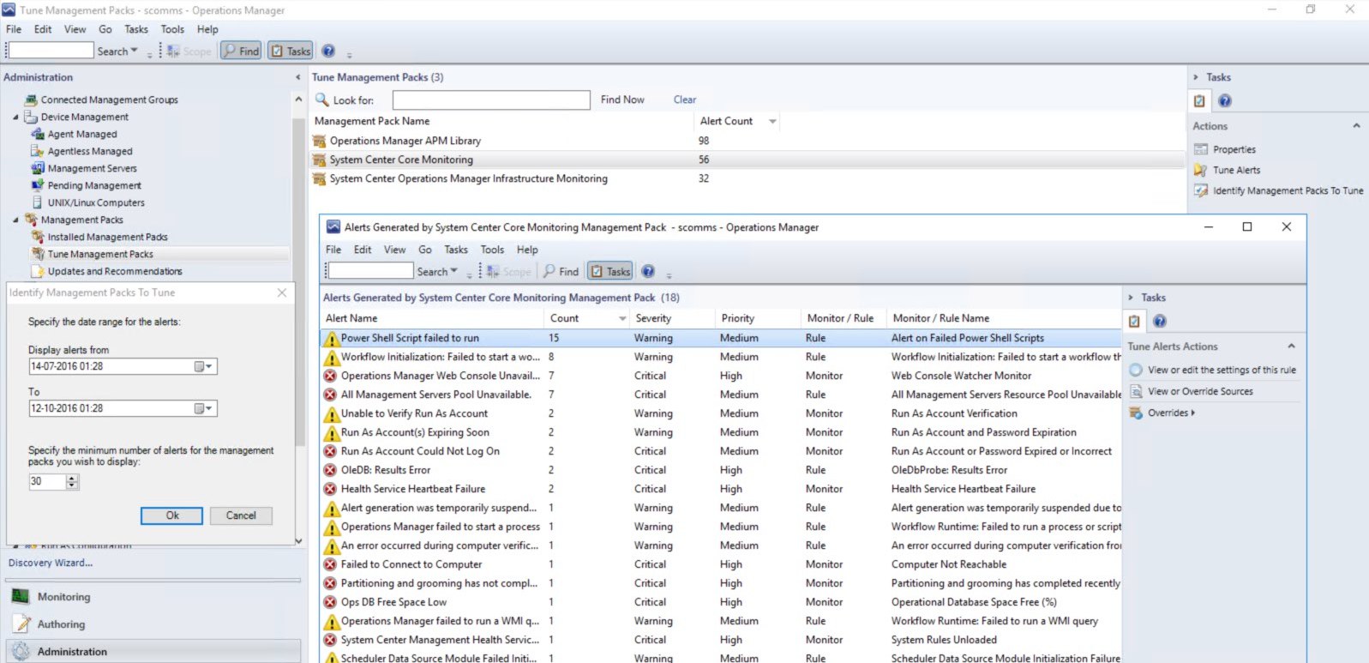Click help icon in Alerts Generated toolbar
The image size is (1369, 663).
[x=648, y=271]
